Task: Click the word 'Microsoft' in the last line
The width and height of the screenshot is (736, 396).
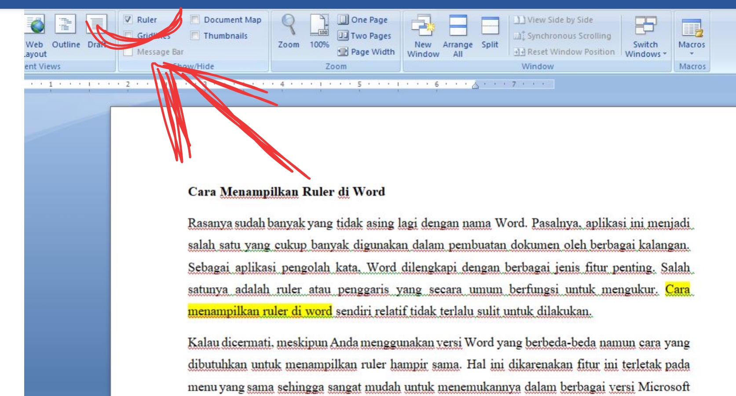Action: coord(664,387)
